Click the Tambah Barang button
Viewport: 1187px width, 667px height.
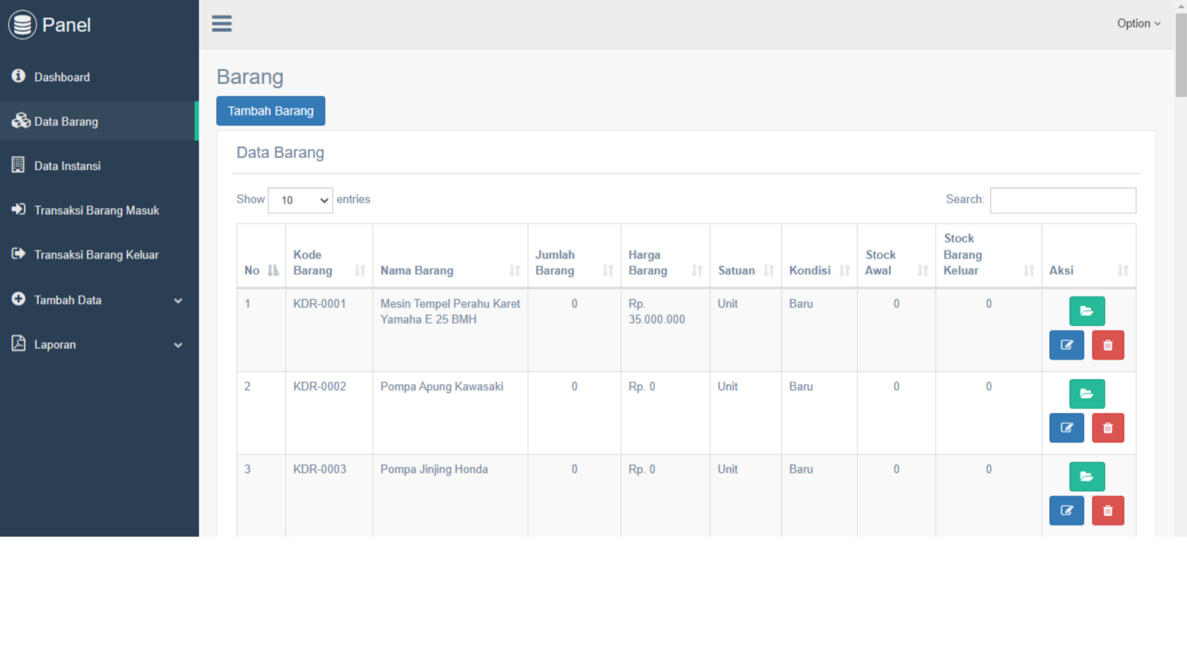pos(271,111)
